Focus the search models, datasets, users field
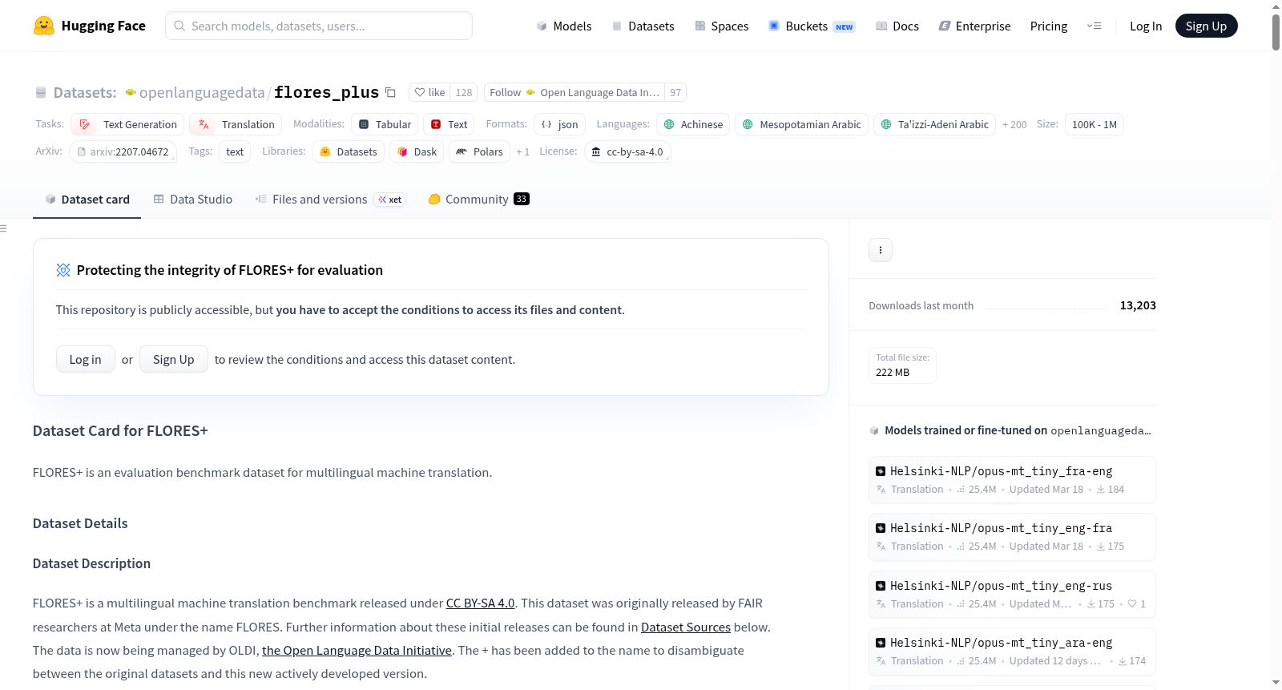This screenshot has width=1282, height=690. tap(319, 26)
